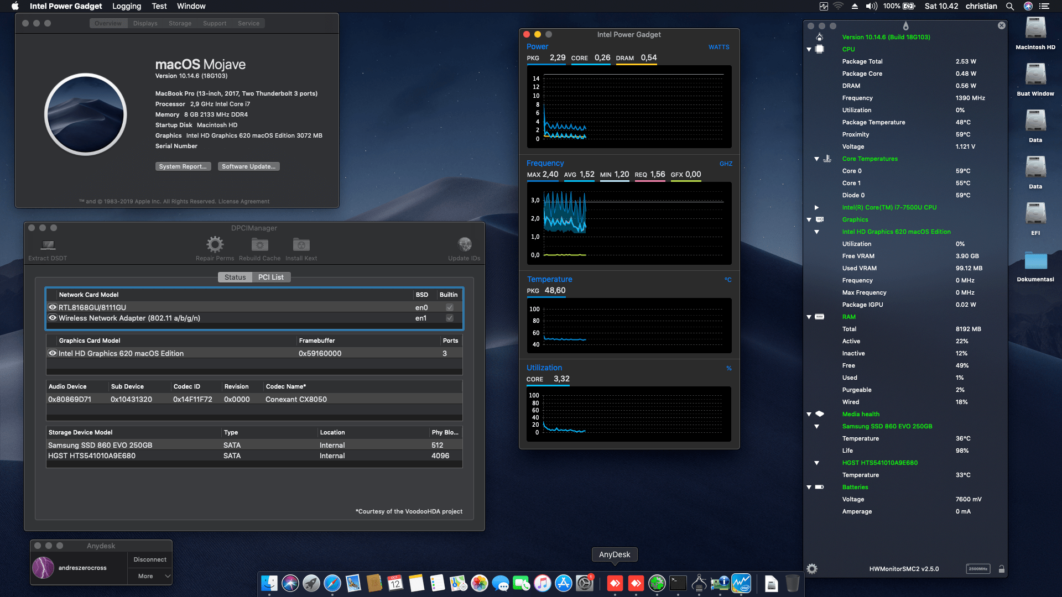Open the Dokumentasi folder on the desktop

[x=1035, y=260]
